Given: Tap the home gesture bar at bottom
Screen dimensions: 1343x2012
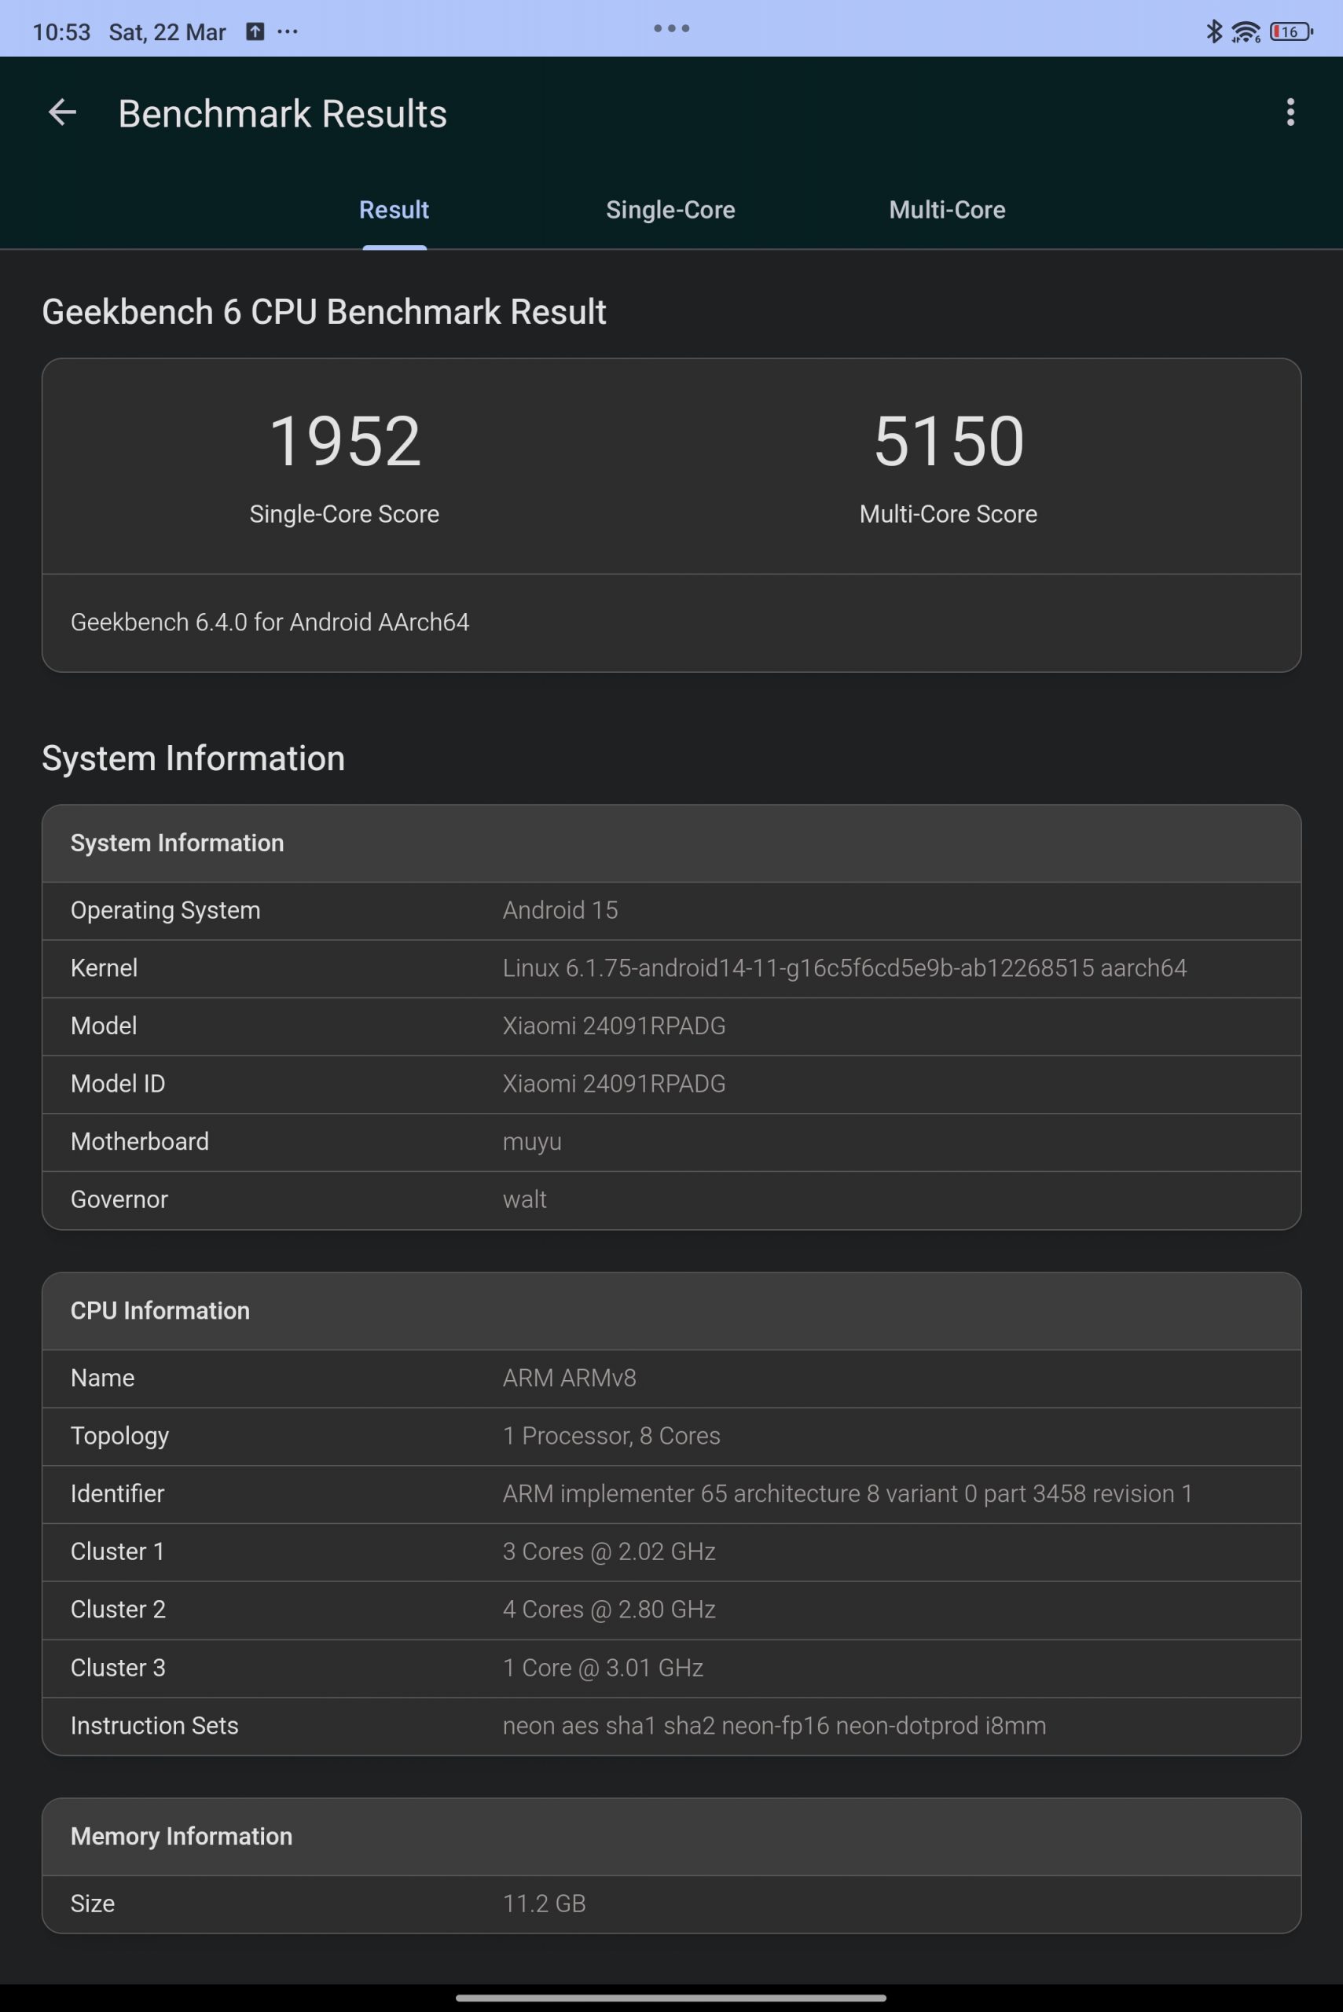Looking at the screenshot, I should point(670,1997).
